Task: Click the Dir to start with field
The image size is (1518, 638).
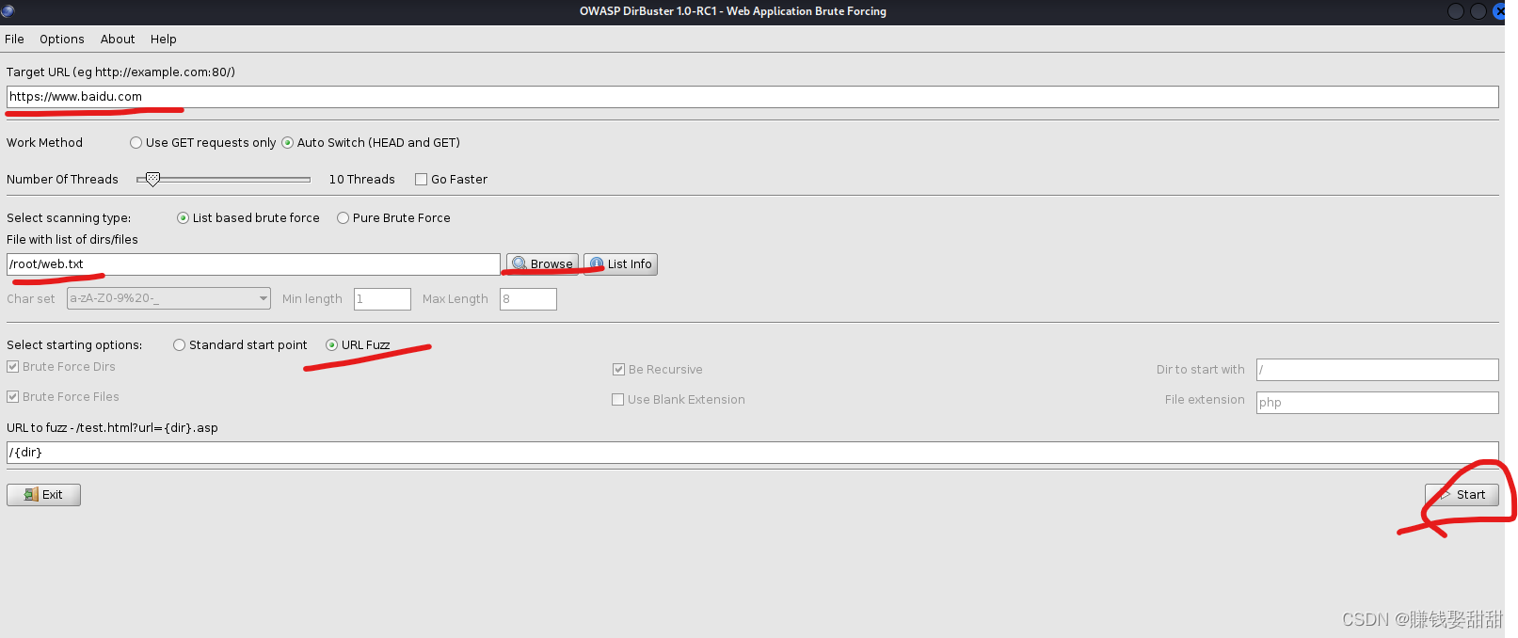Action: point(1377,370)
